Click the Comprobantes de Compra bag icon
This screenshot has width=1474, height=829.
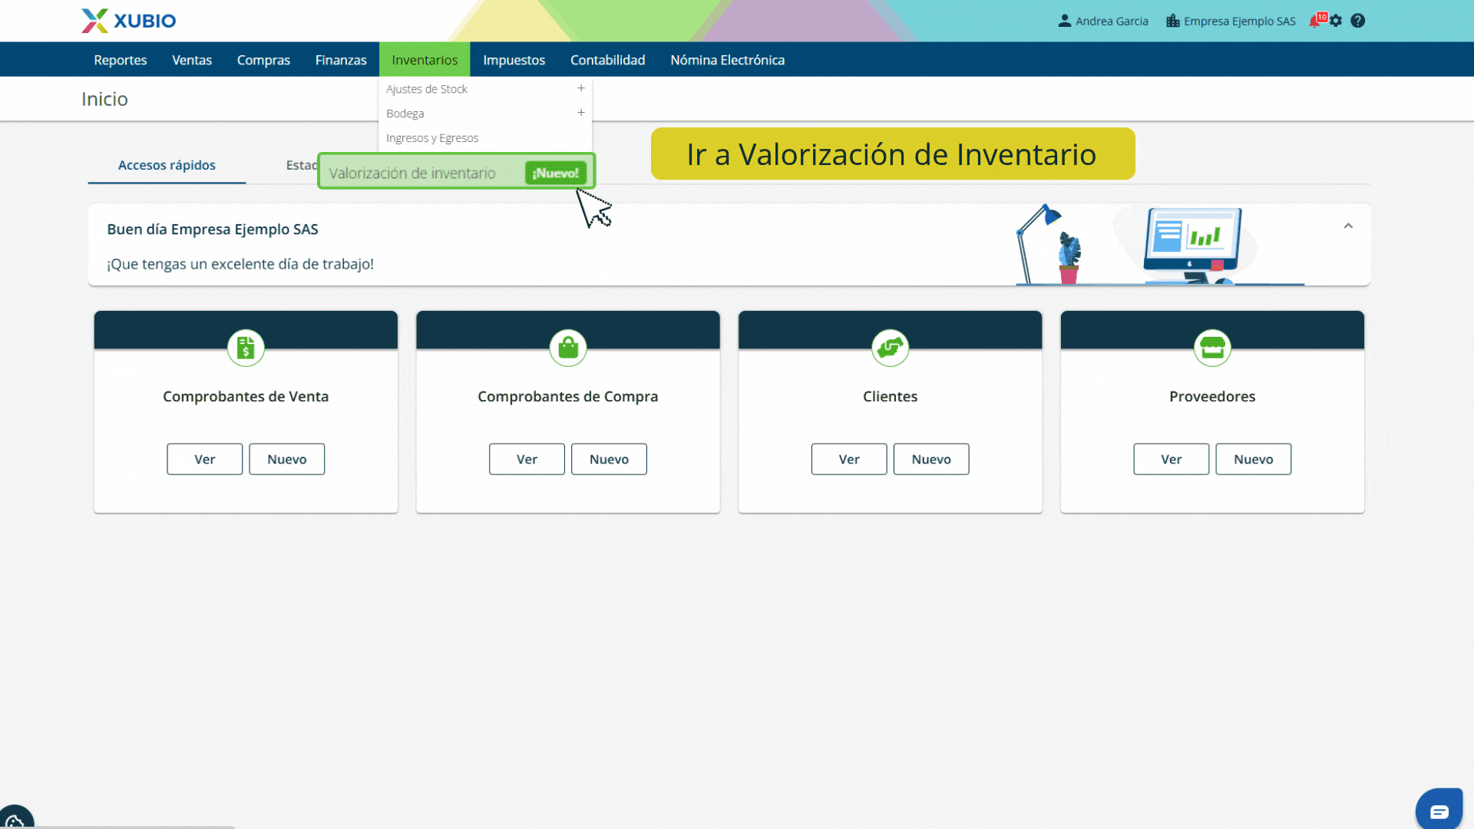pos(568,348)
